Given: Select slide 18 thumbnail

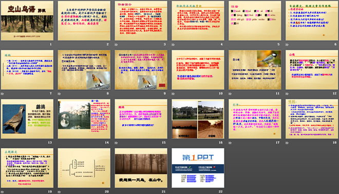Looking at the screenshot, I should (x=312, y=119).
